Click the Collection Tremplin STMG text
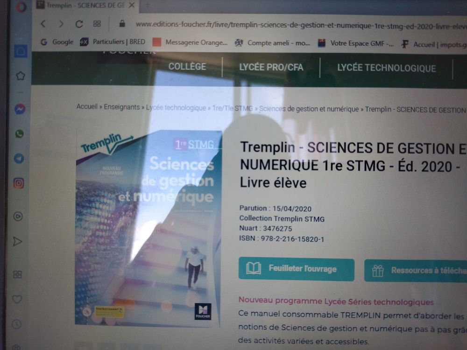This screenshot has height=350, width=467. (x=282, y=218)
